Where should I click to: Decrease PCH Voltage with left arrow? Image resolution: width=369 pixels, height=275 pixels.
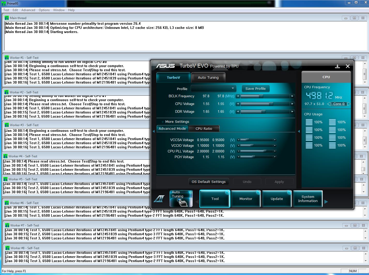click(239, 157)
